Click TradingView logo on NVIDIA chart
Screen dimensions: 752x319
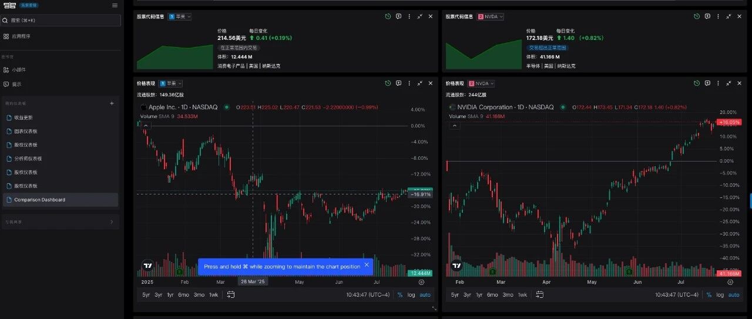(457, 266)
